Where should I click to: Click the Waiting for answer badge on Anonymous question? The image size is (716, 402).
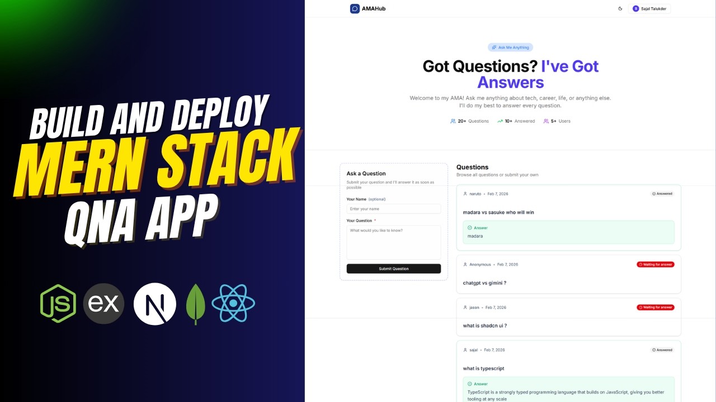pyautogui.click(x=656, y=265)
